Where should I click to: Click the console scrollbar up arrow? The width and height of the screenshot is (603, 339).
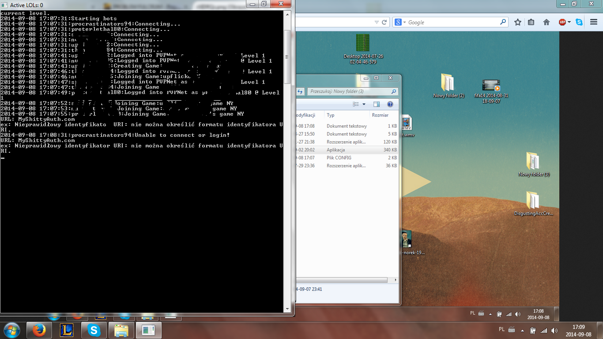(x=287, y=15)
